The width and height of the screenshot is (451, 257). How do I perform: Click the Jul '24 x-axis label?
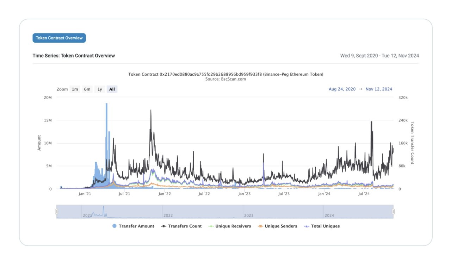coord(364,194)
